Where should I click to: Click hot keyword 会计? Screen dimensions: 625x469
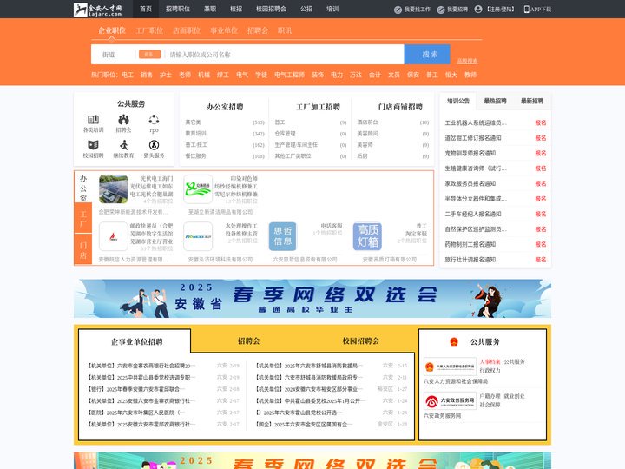click(375, 75)
